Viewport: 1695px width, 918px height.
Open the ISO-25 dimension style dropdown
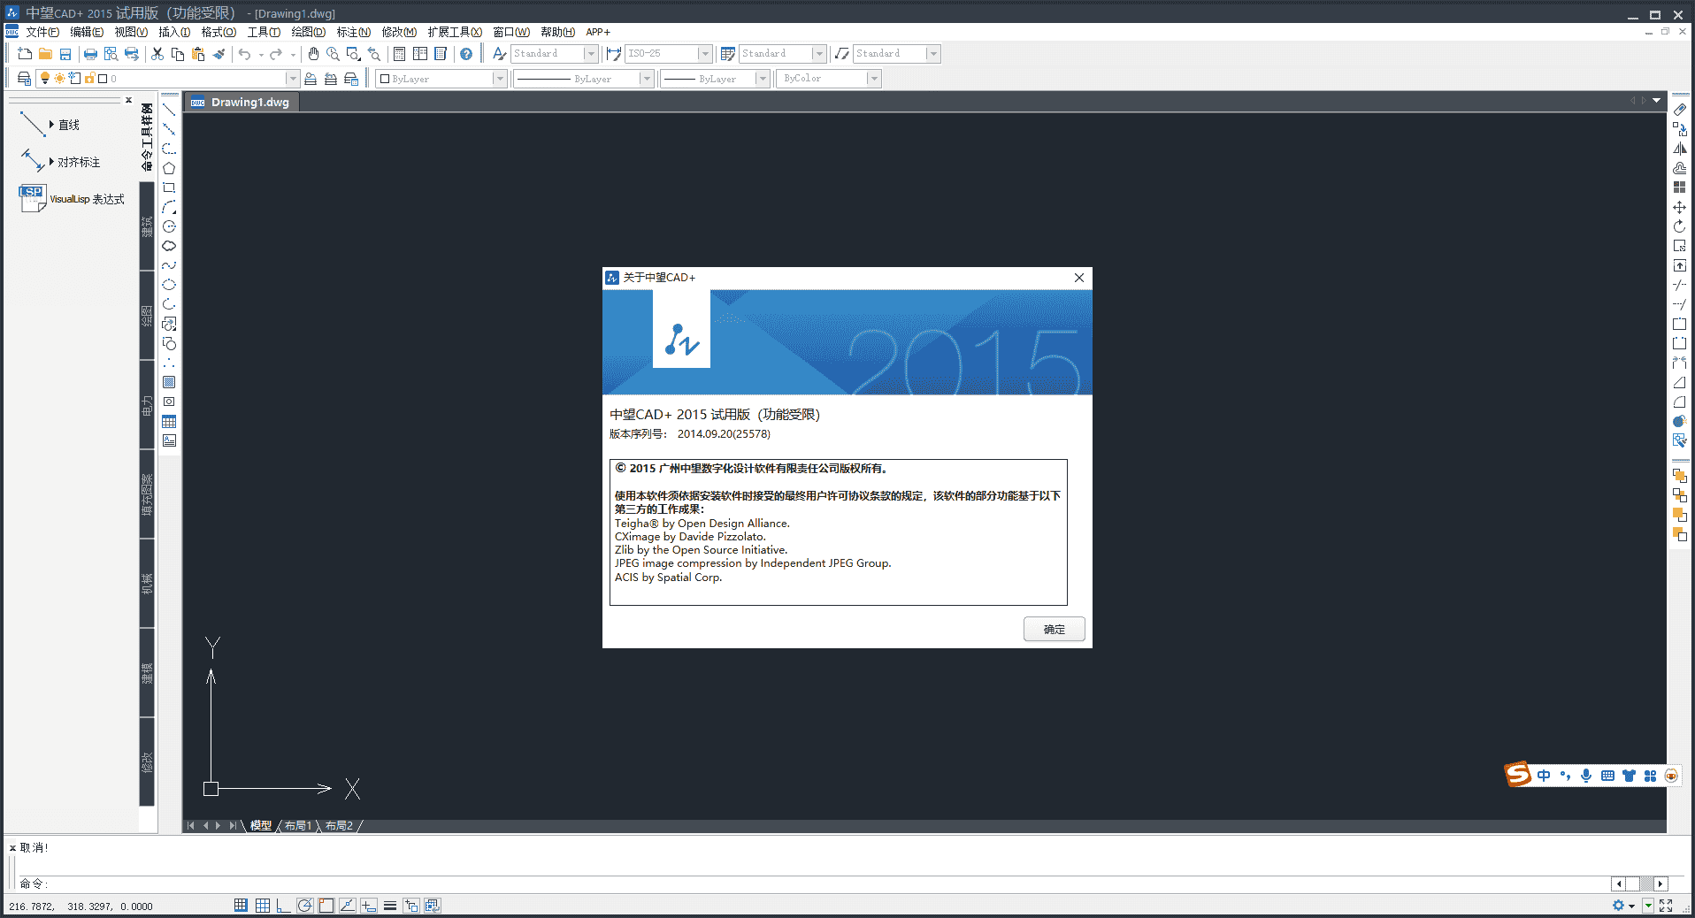(705, 54)
